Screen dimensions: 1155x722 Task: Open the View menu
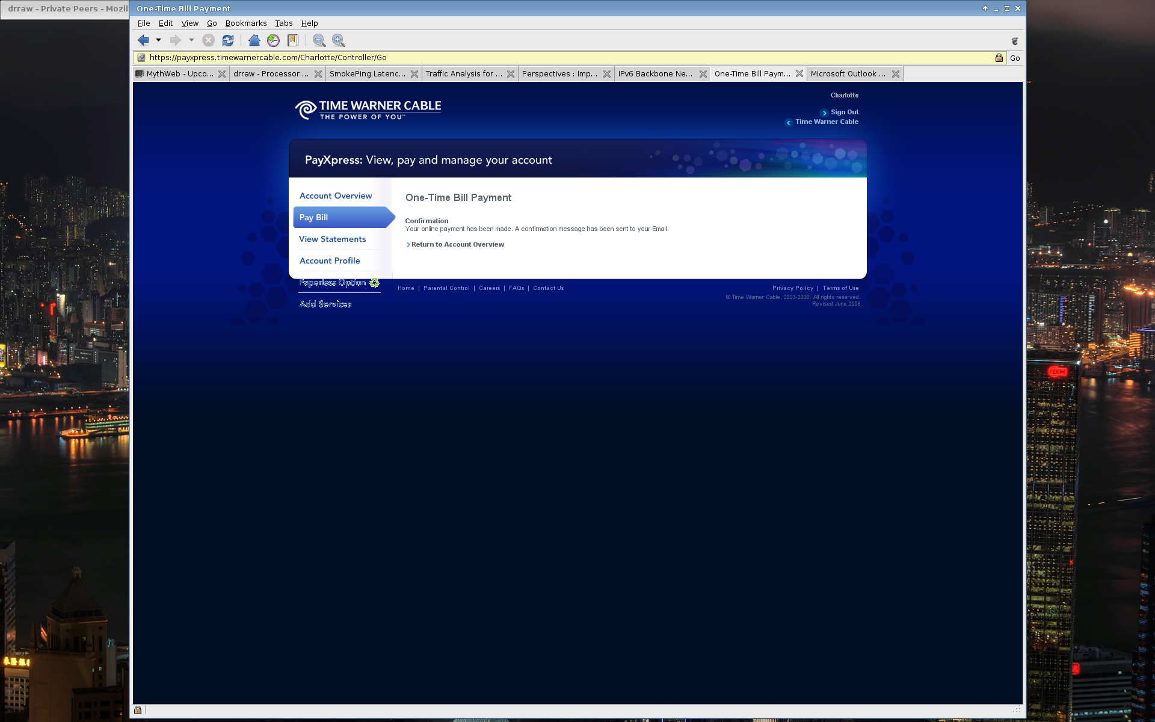coord(189,23)
